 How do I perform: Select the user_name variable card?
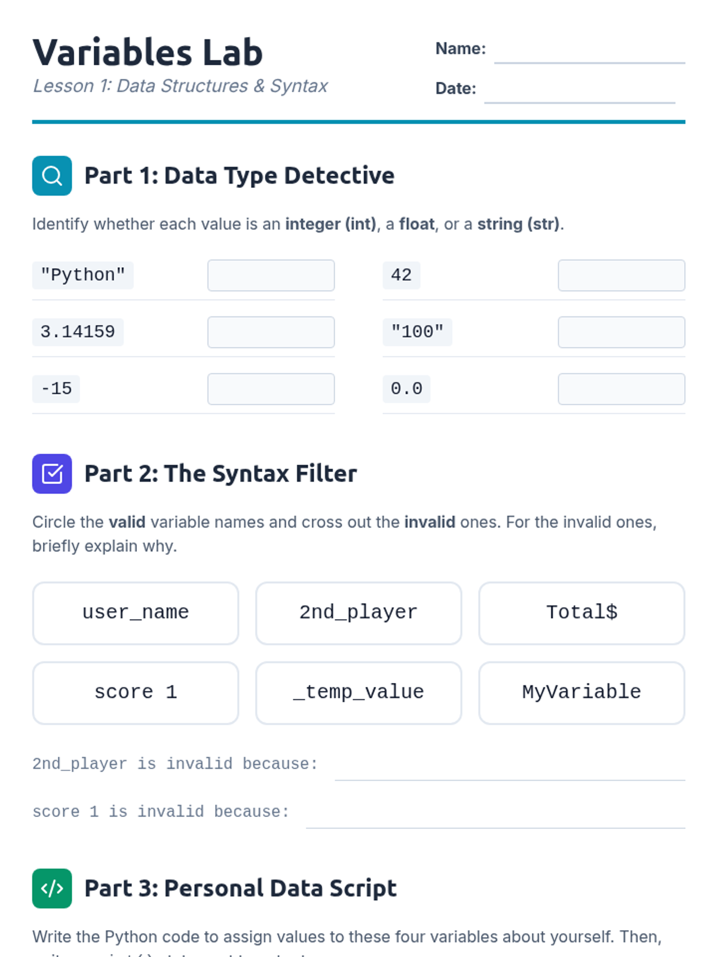(136, 613)
